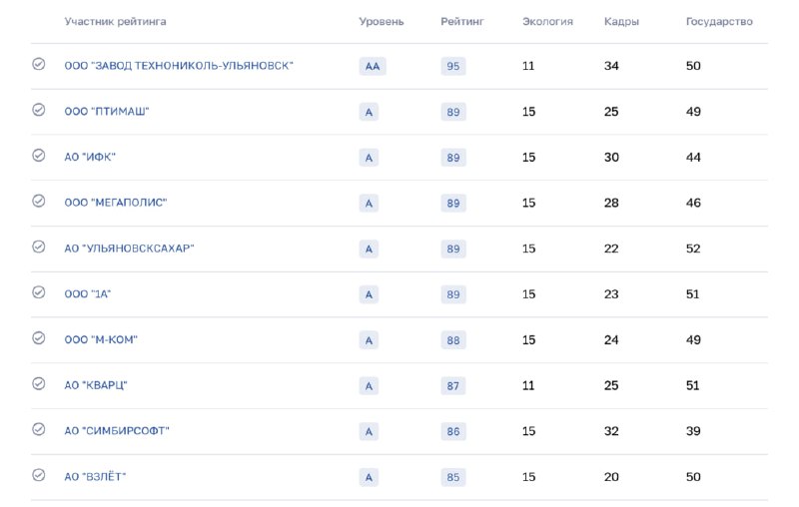Click the 86 rating badge
This screenshot has height=507, width=799.
(x=453, y=432)
